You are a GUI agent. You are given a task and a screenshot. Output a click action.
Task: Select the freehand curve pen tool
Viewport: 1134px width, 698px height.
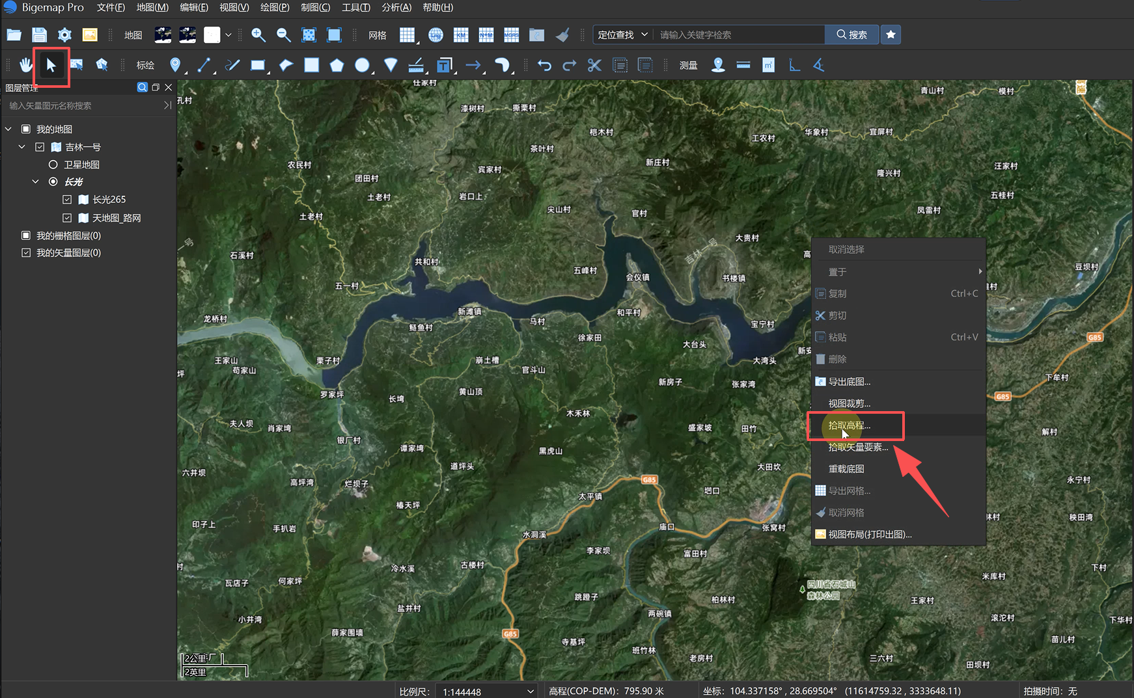[x=232, y=65]
